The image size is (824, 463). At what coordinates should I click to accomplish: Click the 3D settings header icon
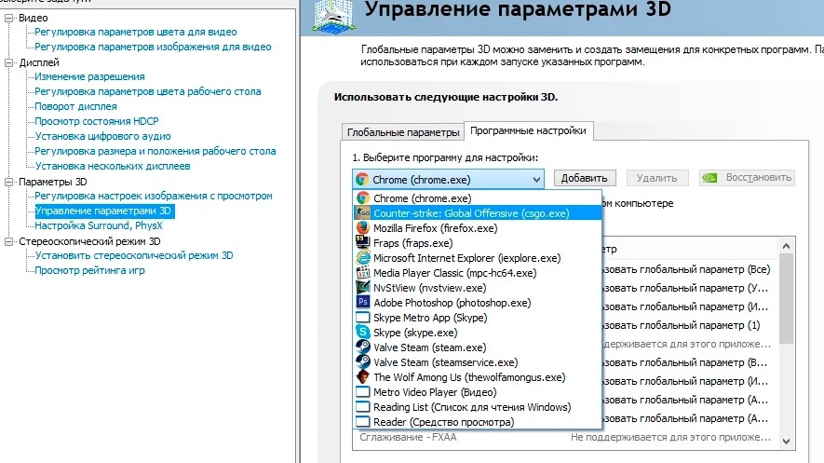tap(332, 16)
